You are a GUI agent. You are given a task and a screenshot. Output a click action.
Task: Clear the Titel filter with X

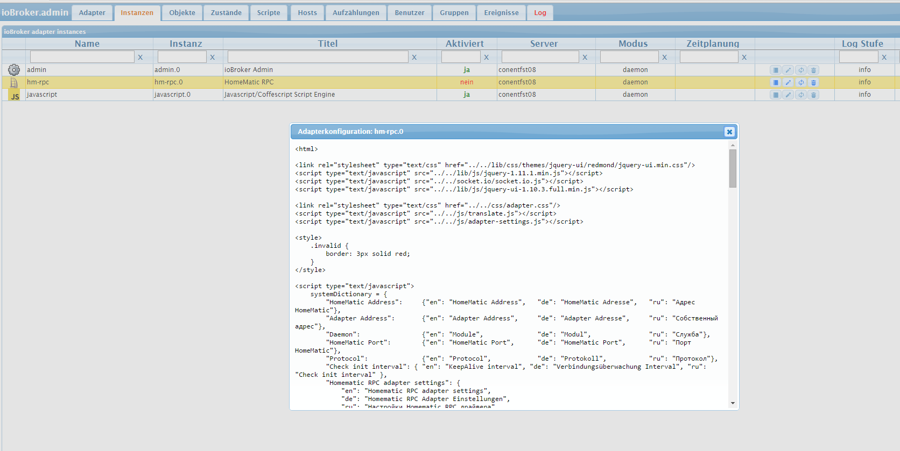(414, 57)
